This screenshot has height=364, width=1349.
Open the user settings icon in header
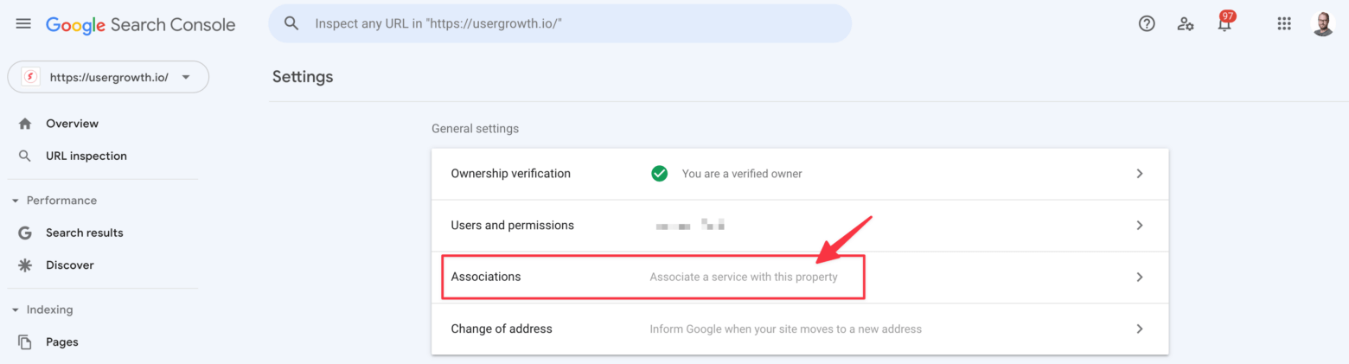click(x=1186, y=24)
